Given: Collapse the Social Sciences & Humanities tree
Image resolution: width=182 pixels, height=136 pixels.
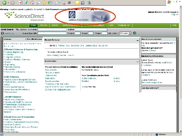Looking at the screenshot, I should click(5, 117).
